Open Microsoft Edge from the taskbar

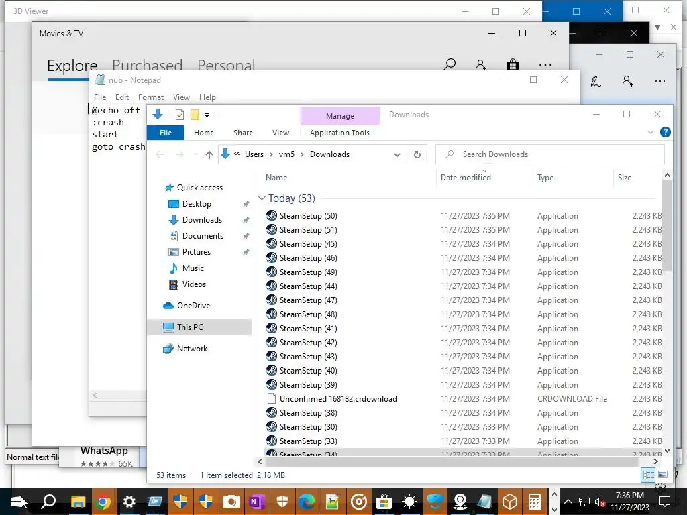[307, 502]
